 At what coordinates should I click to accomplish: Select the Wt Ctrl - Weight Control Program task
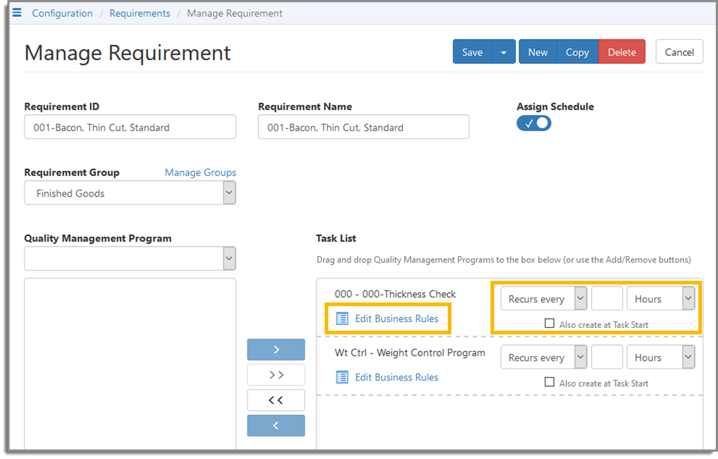tap(410, 353)
